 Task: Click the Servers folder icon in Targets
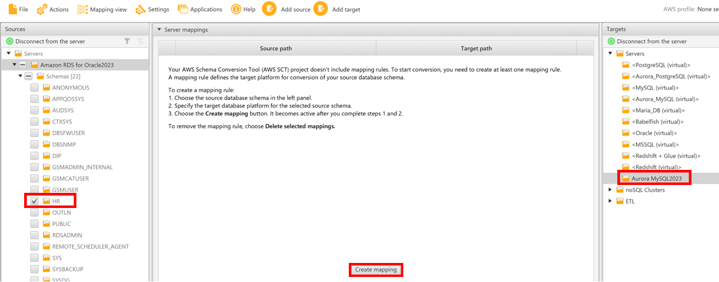[620, 54]
